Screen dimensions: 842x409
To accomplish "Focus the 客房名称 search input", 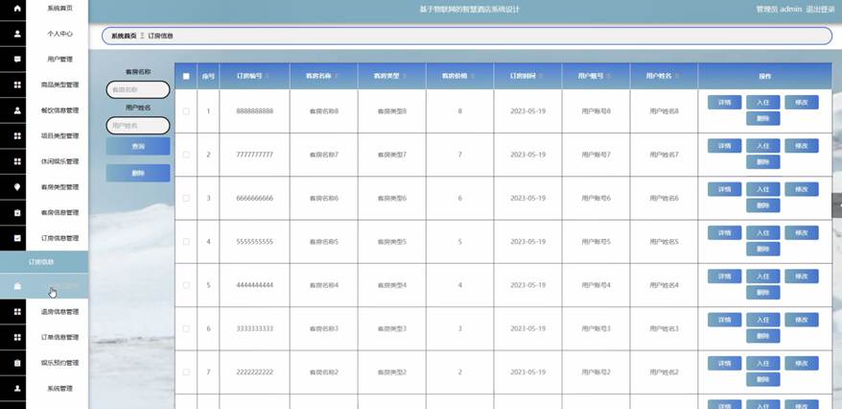I will pos(138,89).
